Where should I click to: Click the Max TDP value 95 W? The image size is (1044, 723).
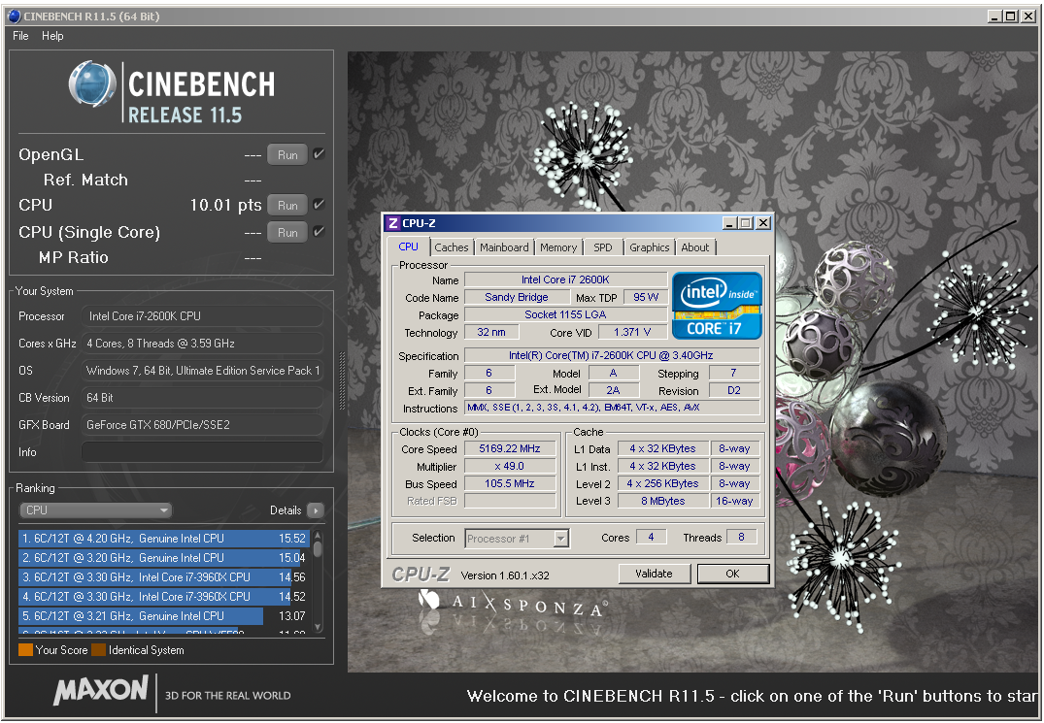click(646, 297)
